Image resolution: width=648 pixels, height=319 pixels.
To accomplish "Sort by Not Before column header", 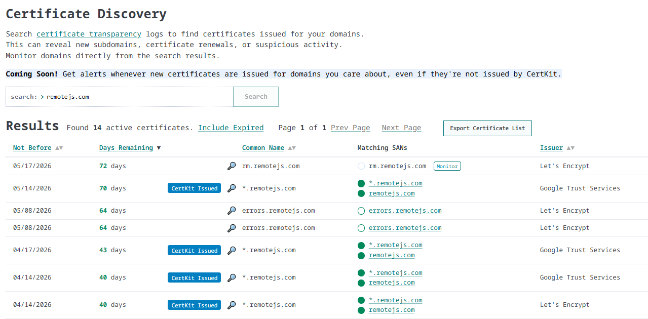I will point(32,148).
